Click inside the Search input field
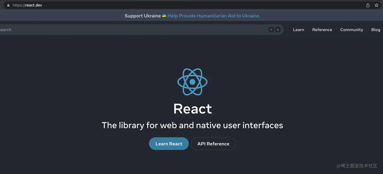The width and height of the screenshot is (383, 174). pos(101,30)
